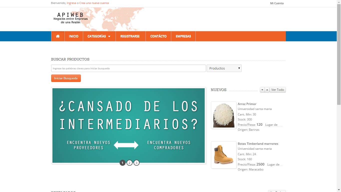Open the EMPRESAS page from the menu
Viewport: 341px width, 192px height.
point(183,36)
